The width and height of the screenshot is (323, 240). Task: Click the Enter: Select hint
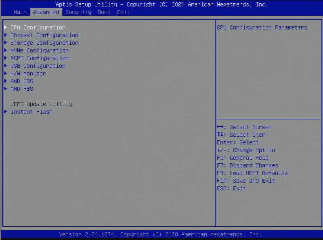click(237, 142)
